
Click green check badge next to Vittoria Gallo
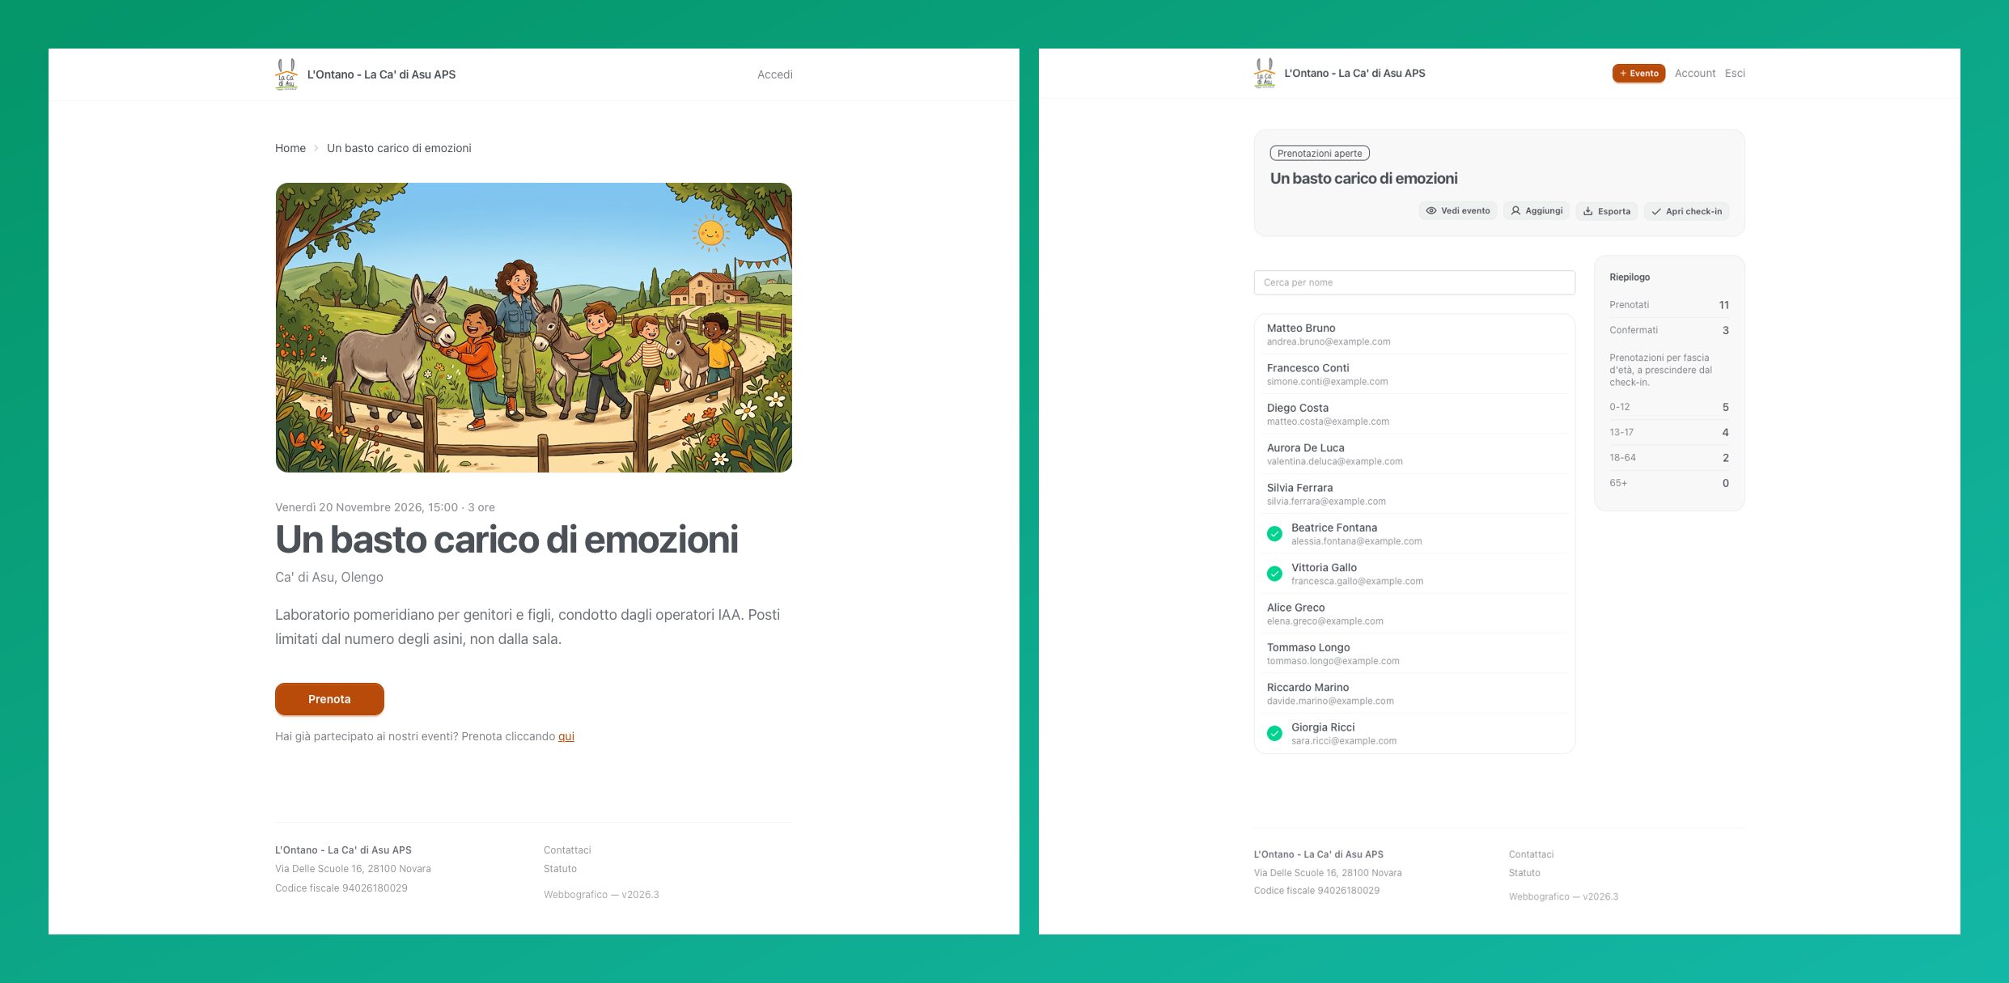tap(1274, 574)
